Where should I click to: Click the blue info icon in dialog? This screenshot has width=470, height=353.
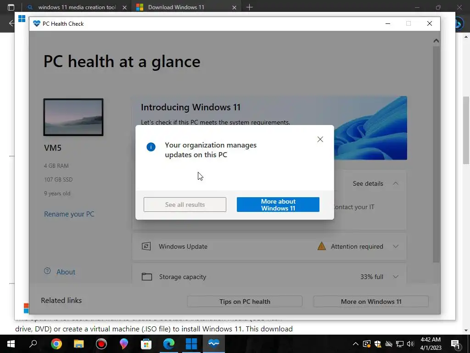151,147
